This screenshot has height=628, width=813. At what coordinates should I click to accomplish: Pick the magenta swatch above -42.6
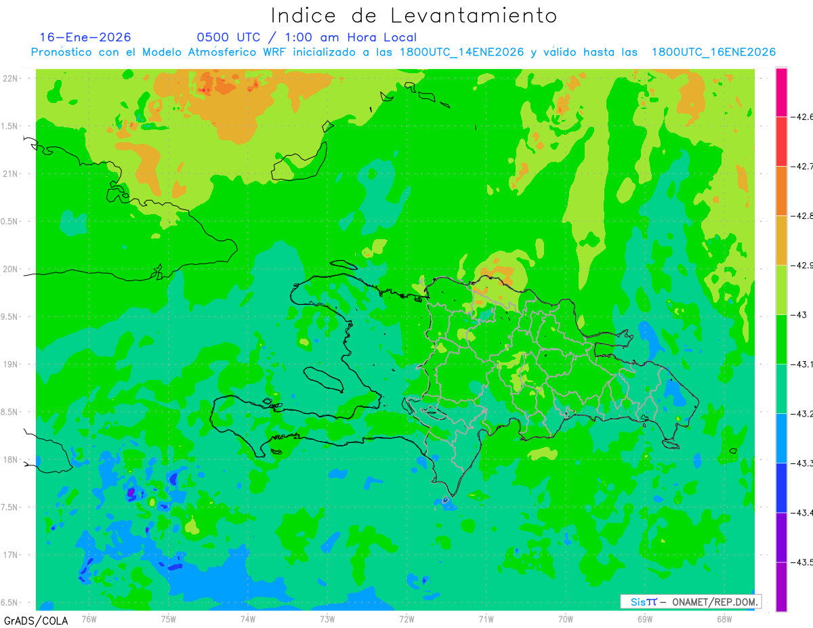781,92
